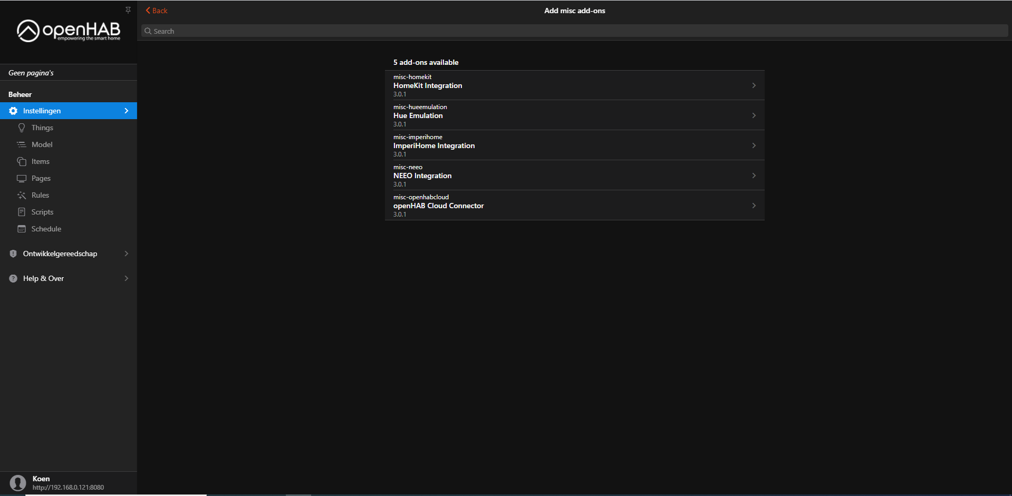Open the Schedule menu item
Viewport: 1012px width, 496px height.
(69, 229)
